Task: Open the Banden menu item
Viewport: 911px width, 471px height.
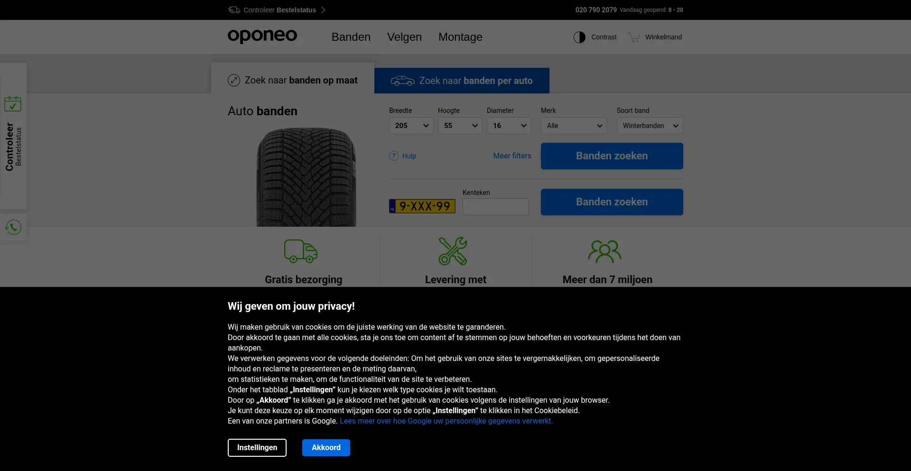Action: [351, 37]
